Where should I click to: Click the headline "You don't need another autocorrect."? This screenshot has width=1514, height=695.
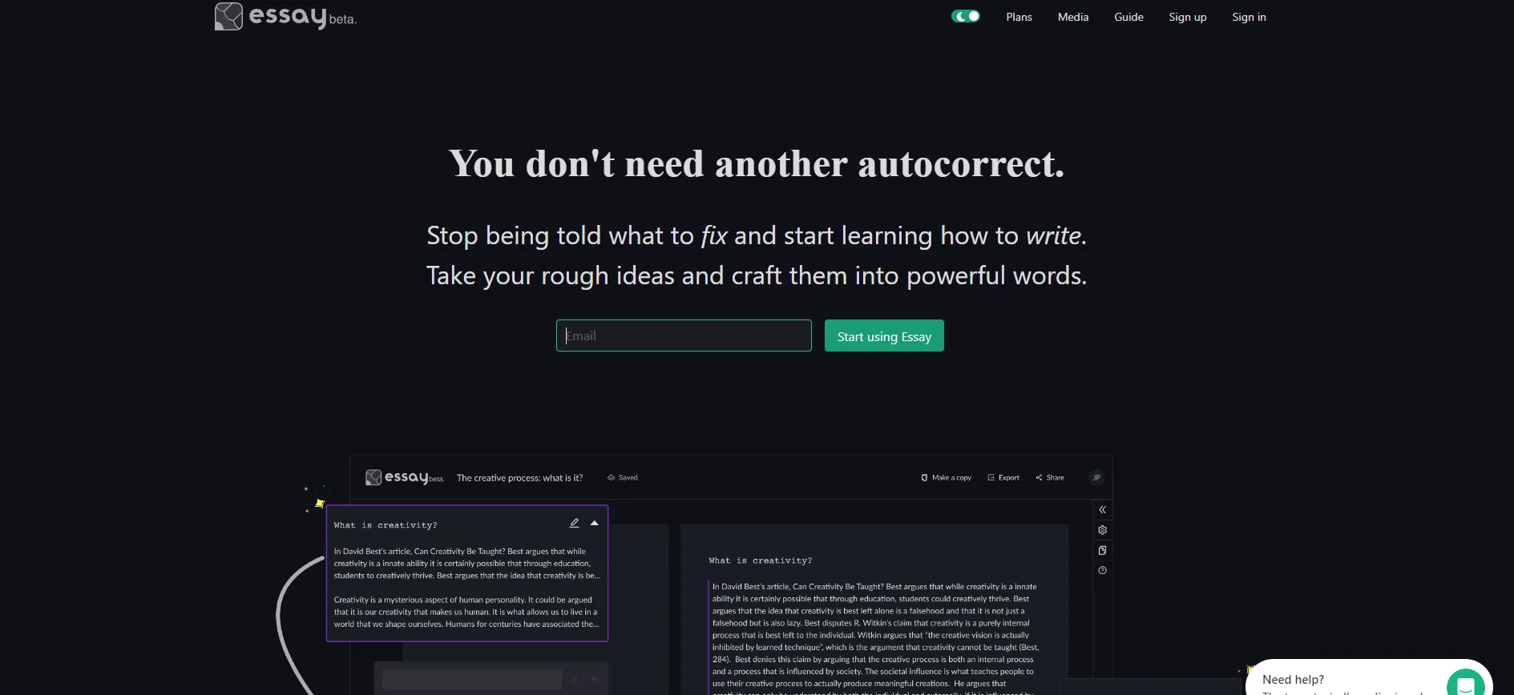pos(757,164)
